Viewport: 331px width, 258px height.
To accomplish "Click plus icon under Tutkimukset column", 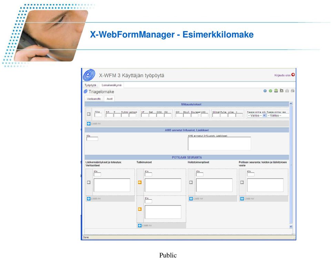I will (x=140, y=226).
